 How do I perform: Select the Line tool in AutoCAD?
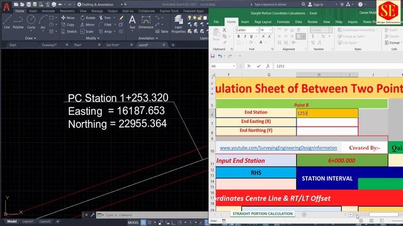click(7, 22)
